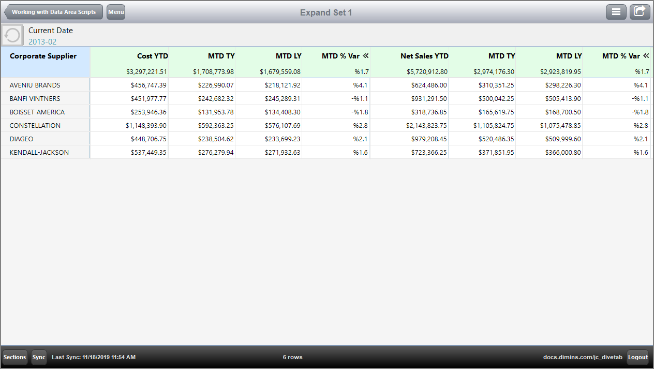Trigger a data Sync
The width and height of the screenshot is (654, 369).
[39, 357]
